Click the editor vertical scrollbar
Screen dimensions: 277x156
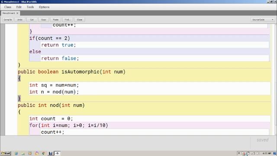click(275, 80)
